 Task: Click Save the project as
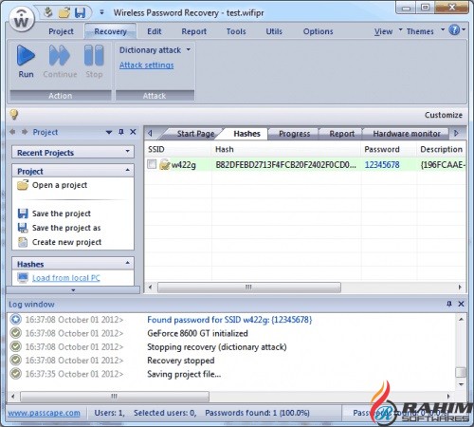point(66,228)
